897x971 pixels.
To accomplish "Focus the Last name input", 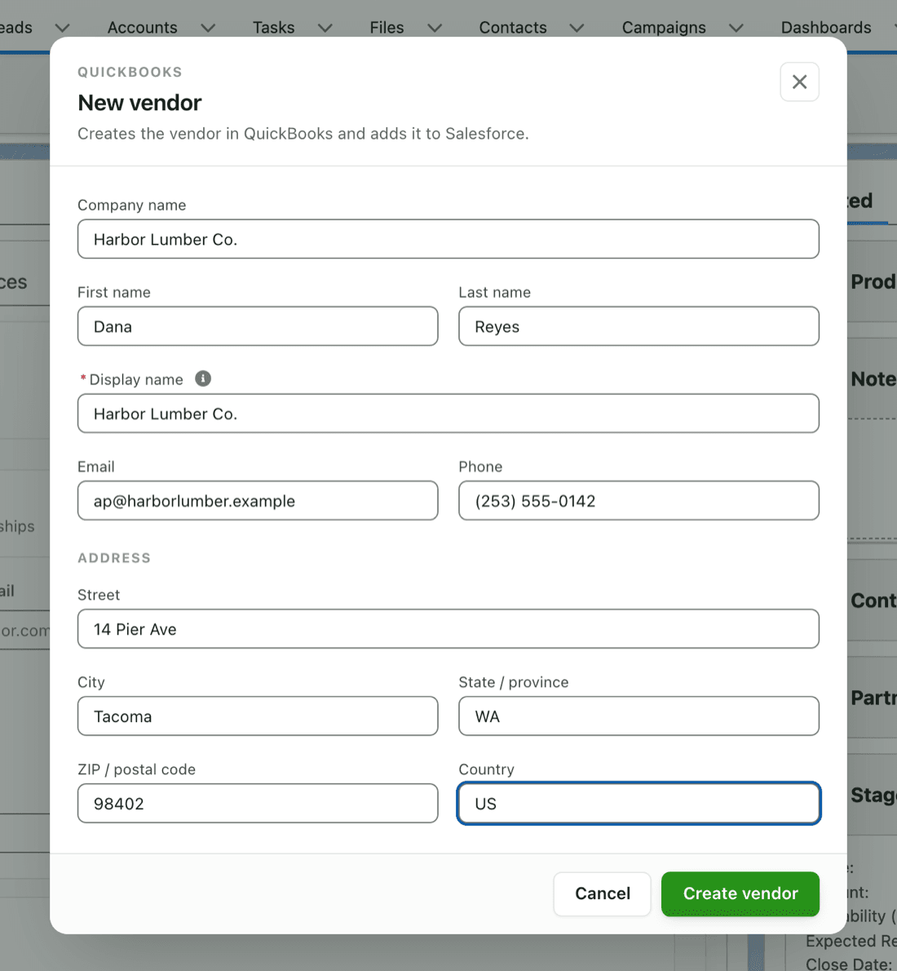I will click(x=639, y=326).
